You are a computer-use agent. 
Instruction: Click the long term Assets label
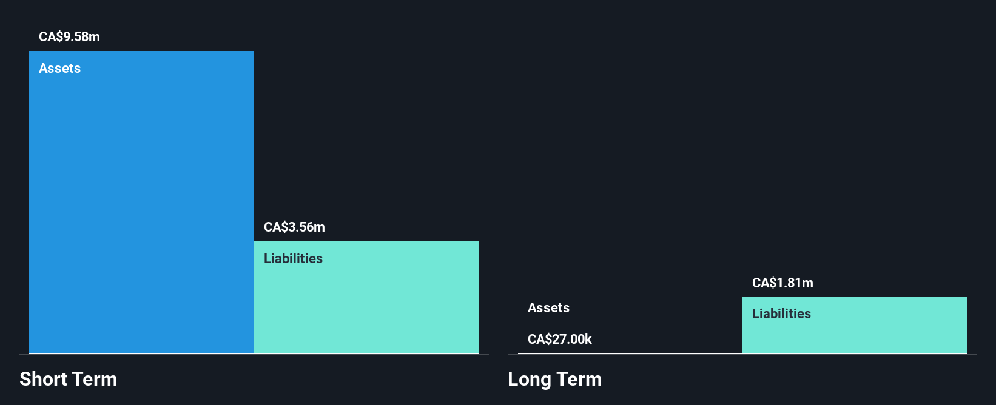tap(548, 308)
